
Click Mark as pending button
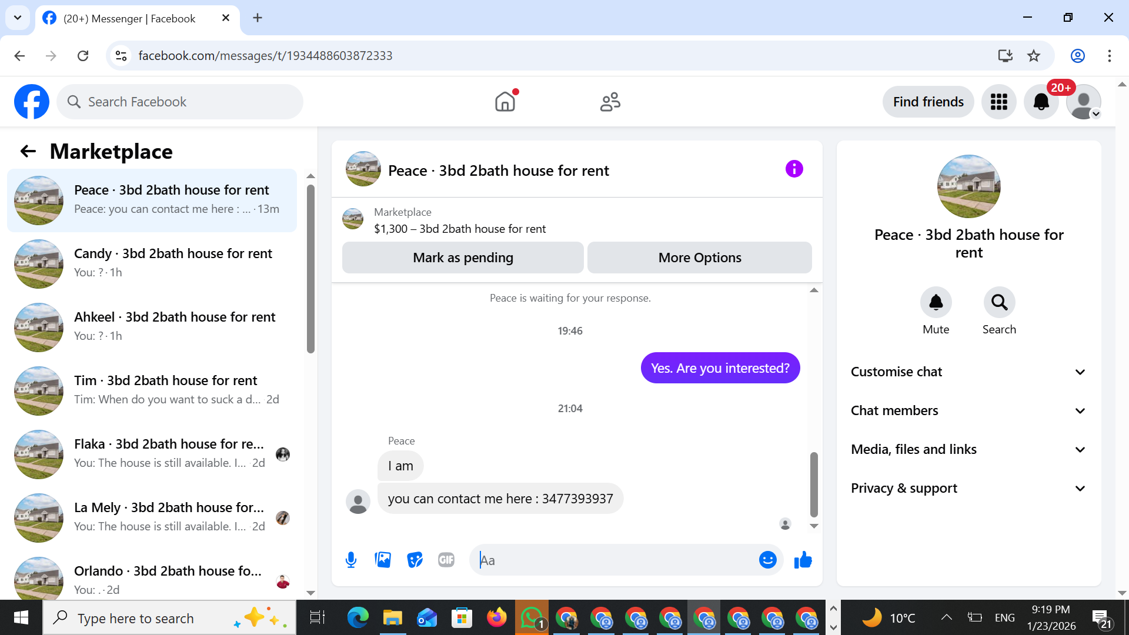pyautogui.click(x=463, y=258)
